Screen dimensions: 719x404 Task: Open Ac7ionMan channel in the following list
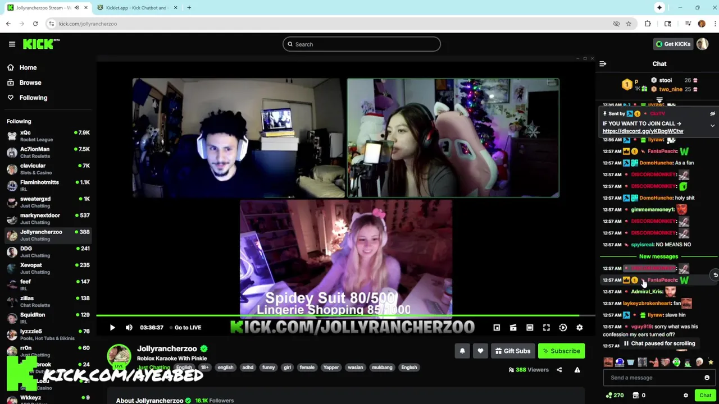point(48,153)
